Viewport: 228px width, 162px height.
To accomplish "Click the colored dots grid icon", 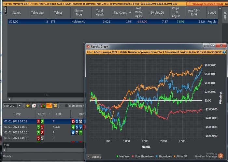I will 43,106.
